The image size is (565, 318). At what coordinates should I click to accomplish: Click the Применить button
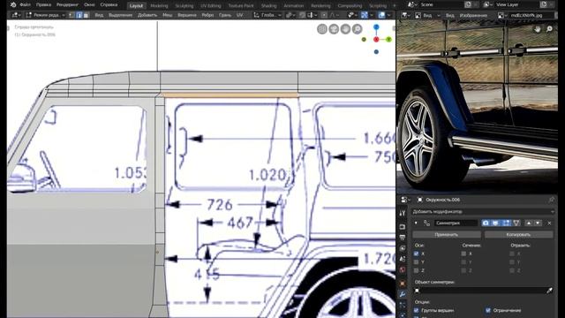point(447,235)
